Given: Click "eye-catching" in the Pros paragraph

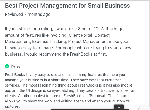Looking at the screenshot, I should pos(64,90).
